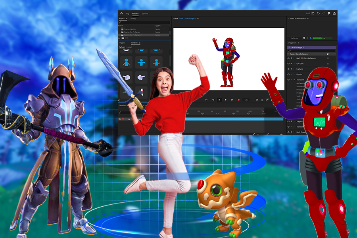
Task: Open the History panel tab
Action: 133,19
